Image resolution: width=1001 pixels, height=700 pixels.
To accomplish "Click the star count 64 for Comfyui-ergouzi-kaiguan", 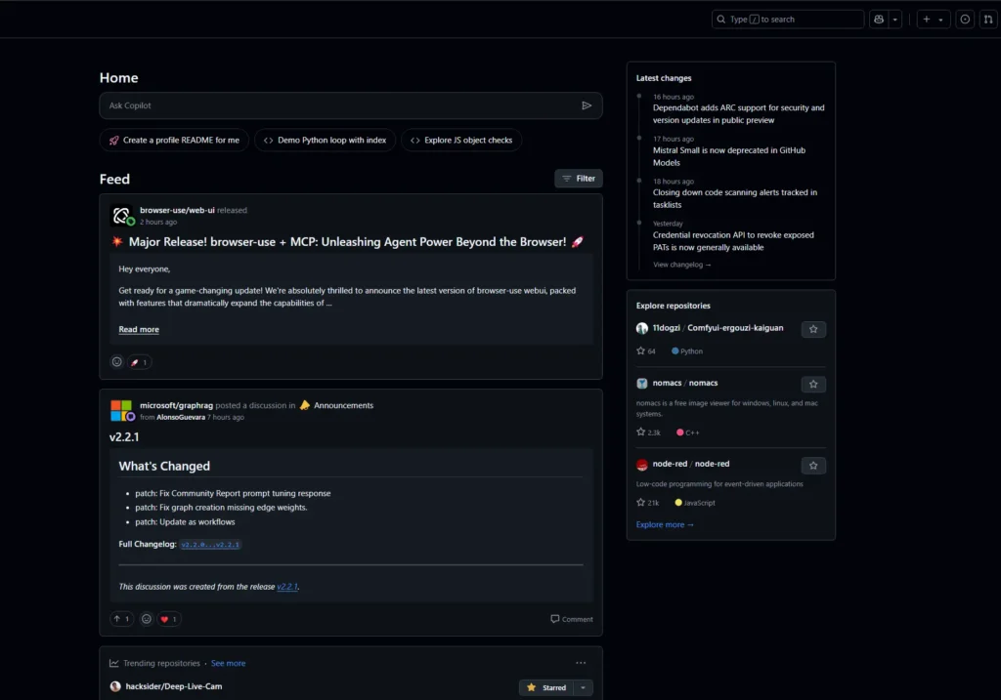I will (x=646, y=351).
